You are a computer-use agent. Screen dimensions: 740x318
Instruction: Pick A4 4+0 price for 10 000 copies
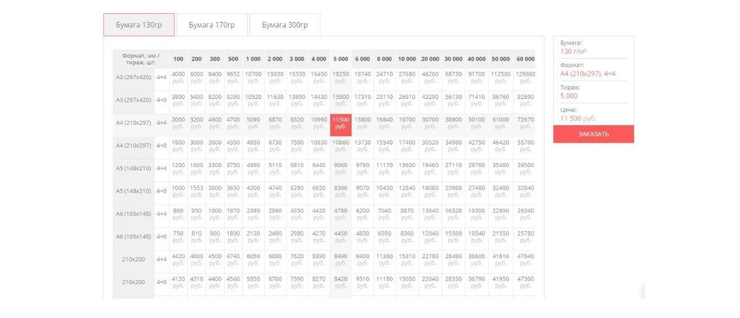407,146
